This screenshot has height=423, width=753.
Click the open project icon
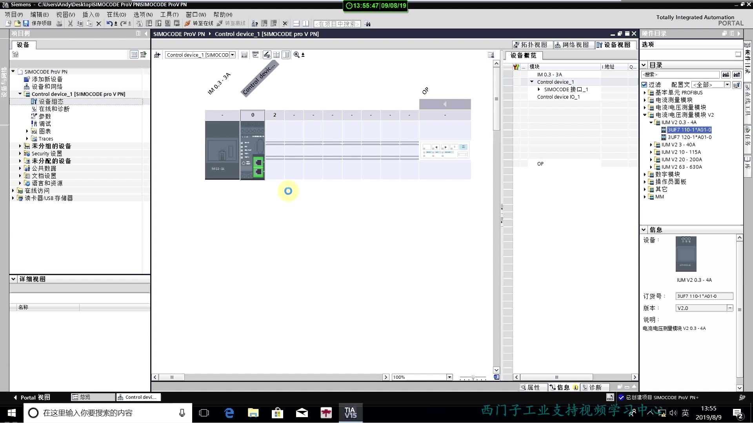[17, 23]
